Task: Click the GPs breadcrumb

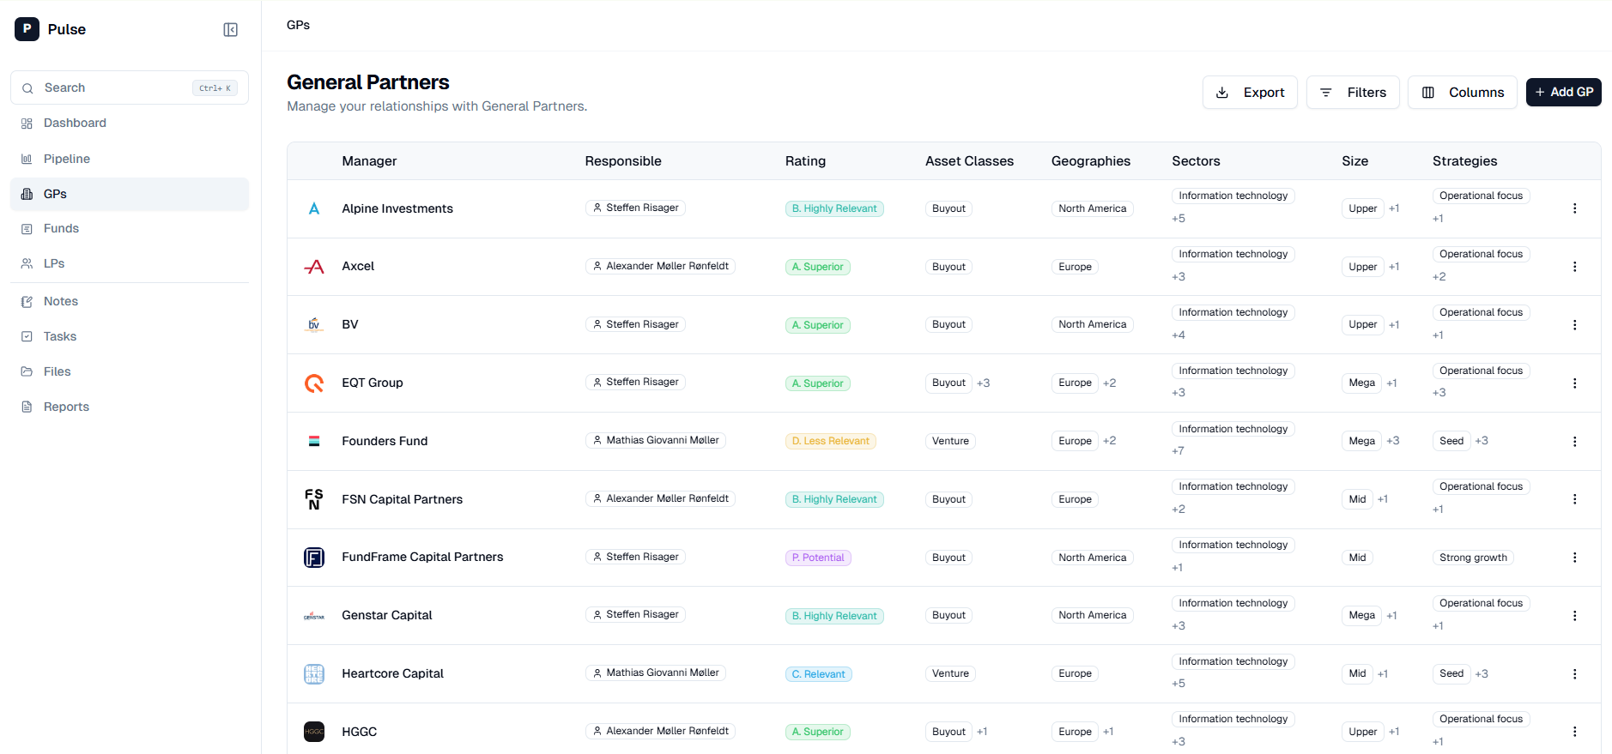Action: tap(299, 25)
